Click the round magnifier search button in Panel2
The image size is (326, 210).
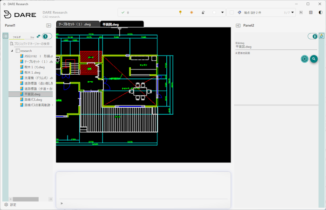[314, 59]
